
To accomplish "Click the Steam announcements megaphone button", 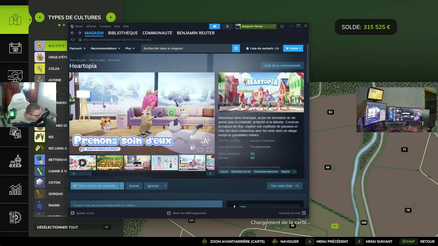I will click(215, 26).
